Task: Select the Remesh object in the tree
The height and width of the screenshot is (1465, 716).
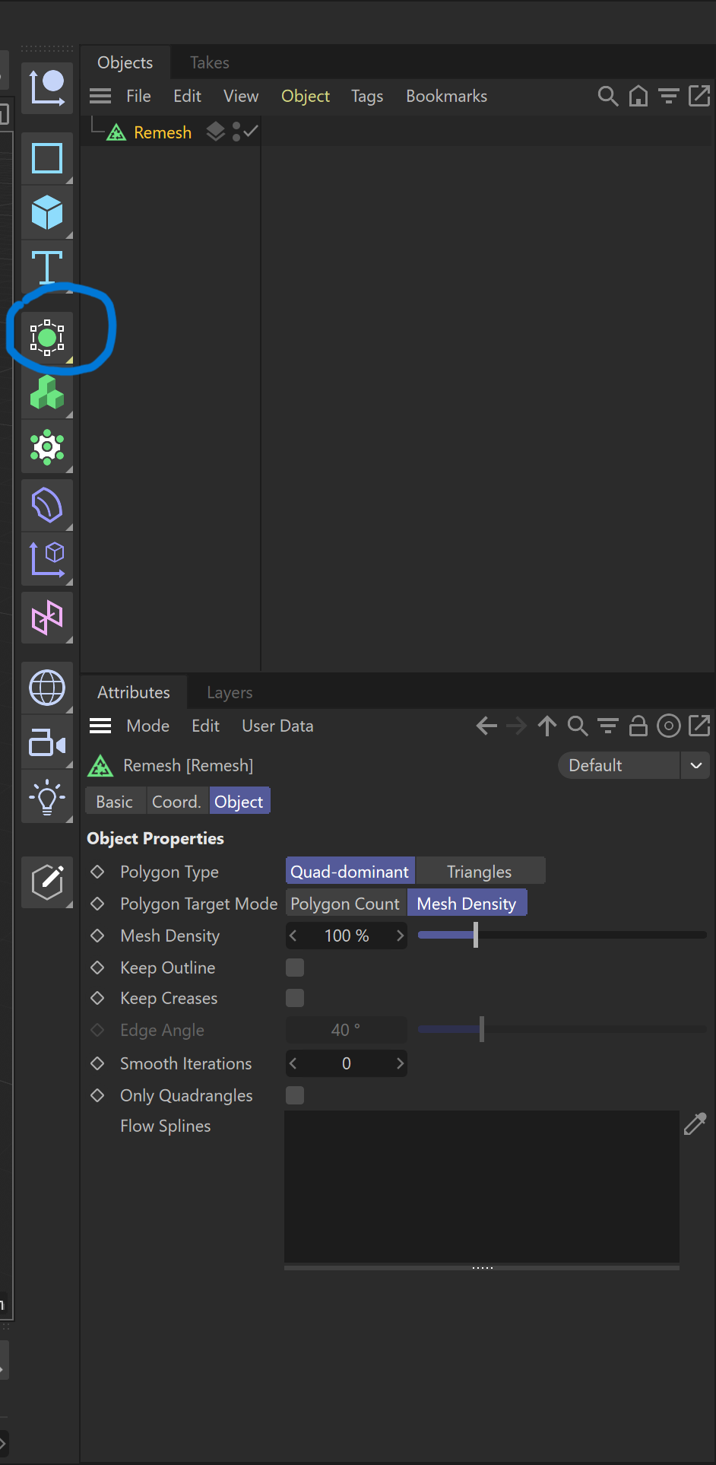Action: coord(163,132)
